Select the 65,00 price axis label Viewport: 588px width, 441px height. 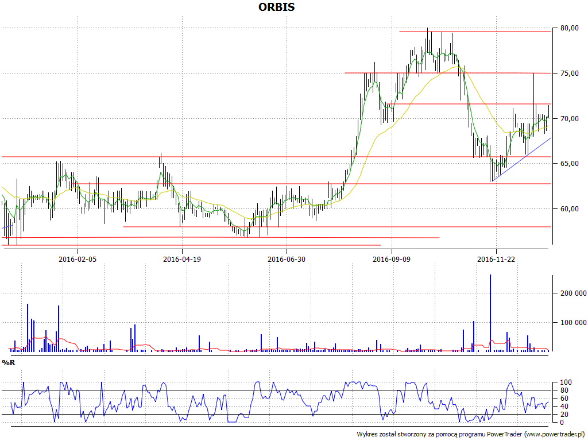570,164
